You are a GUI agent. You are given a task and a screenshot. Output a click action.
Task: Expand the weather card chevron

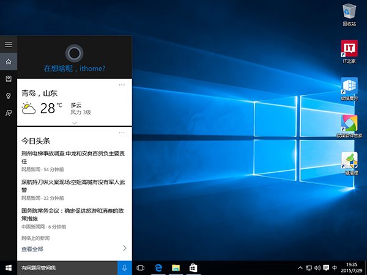point(74,123)
